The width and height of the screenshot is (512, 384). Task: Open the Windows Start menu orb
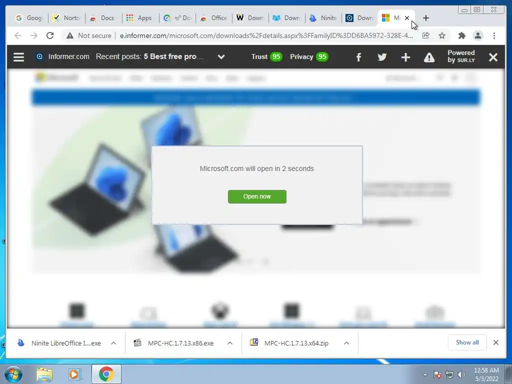13,374
